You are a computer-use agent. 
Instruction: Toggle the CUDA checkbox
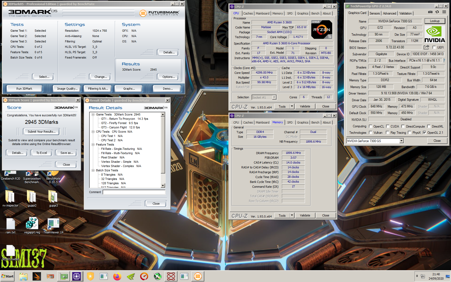click(x=388, y=126)
